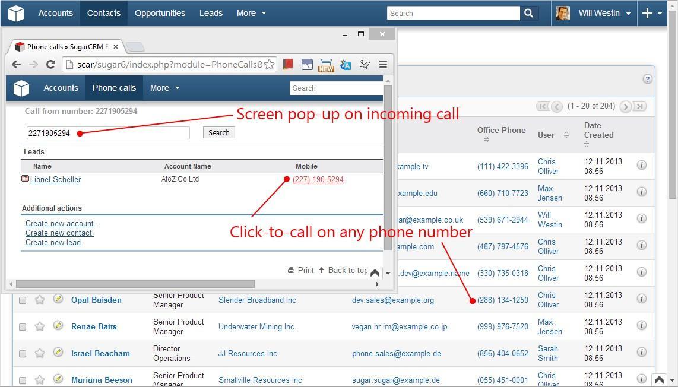Select the checkbox next to Opal Baisden
The height and width of the screenshot is (387, 678).
point(23,300)
